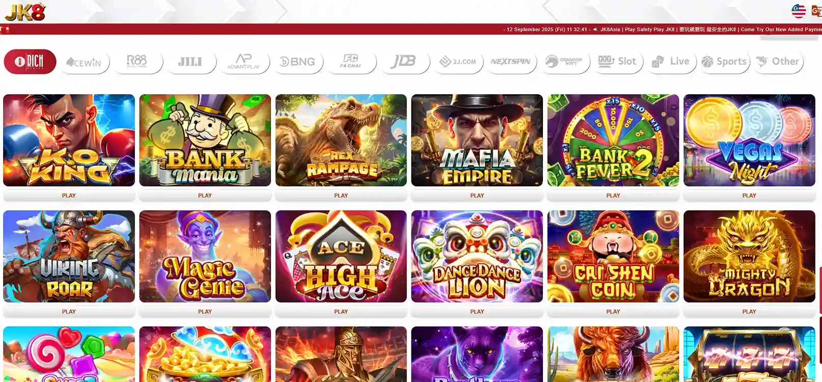This screenshot has width=822, height=382.
Task: Open the Vegas Night game thumbnail
Action: [749, 140]
